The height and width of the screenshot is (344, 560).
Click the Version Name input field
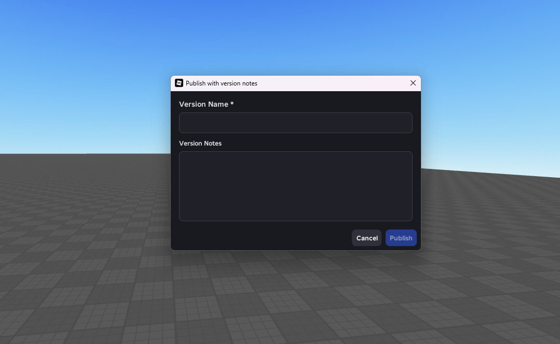(296, 123)
